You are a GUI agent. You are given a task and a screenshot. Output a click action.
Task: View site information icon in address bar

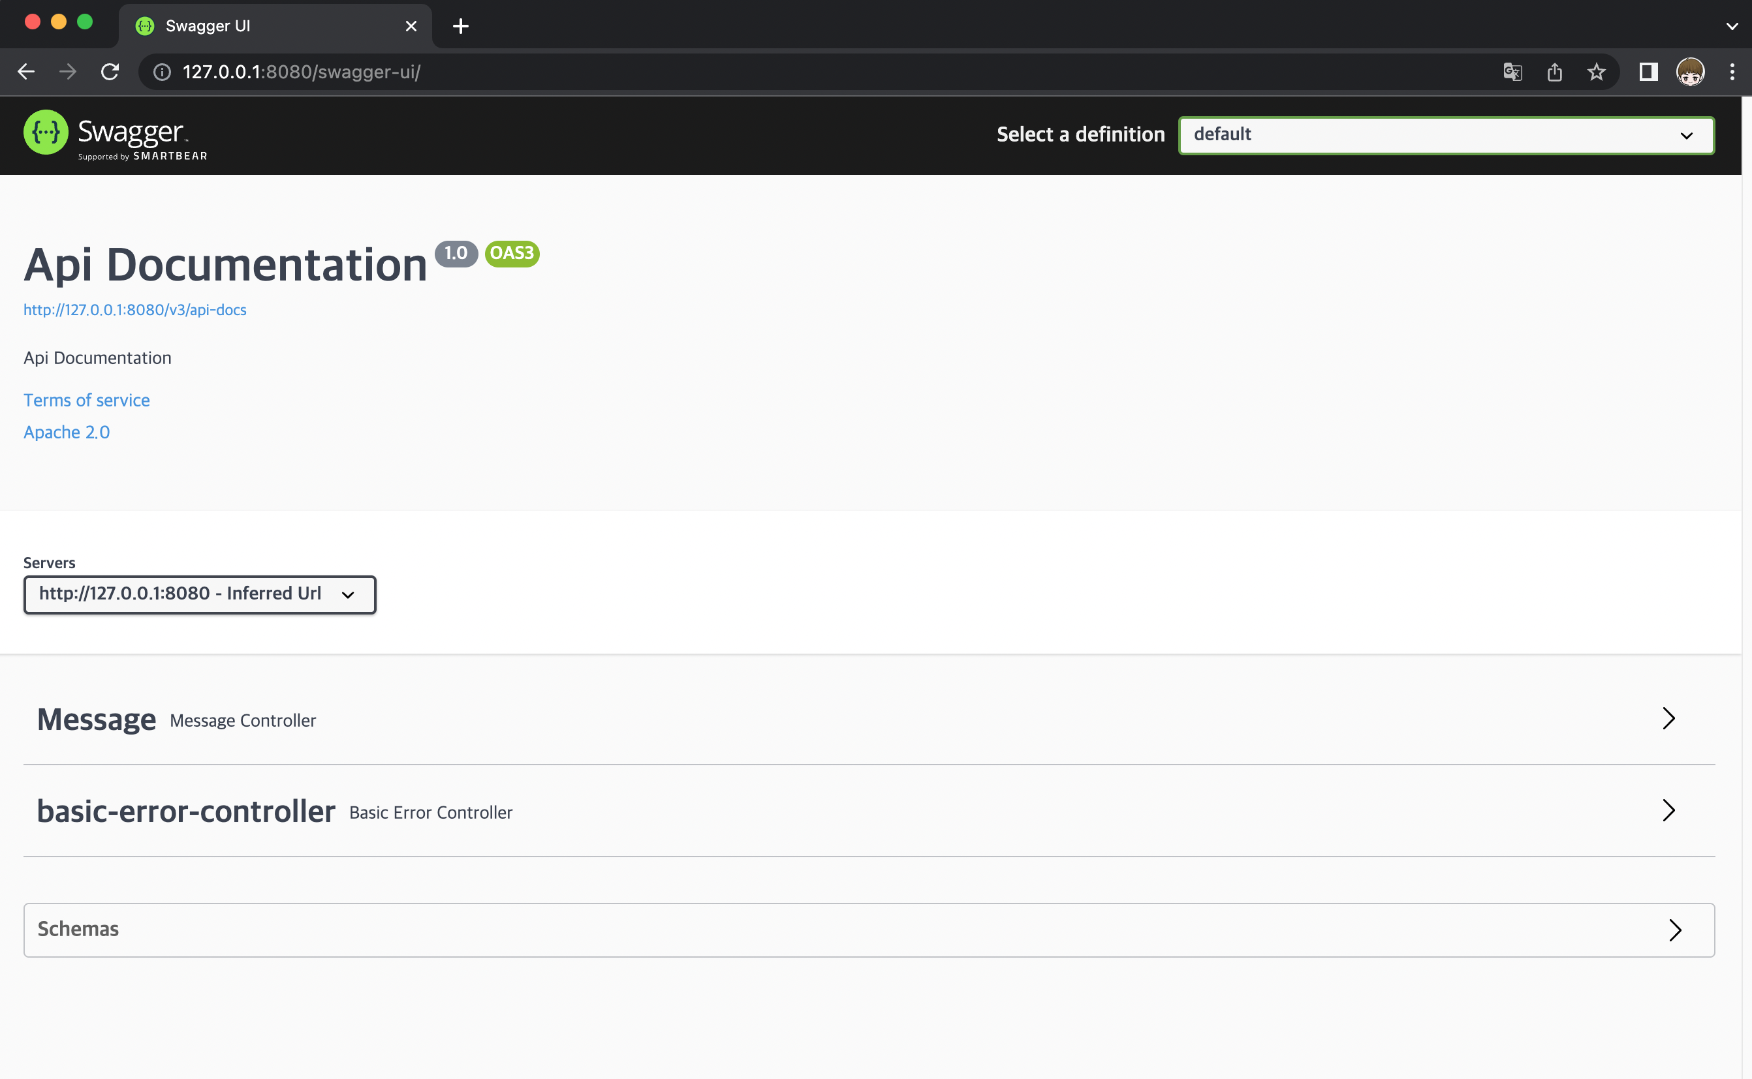click(x=163, y=72)
